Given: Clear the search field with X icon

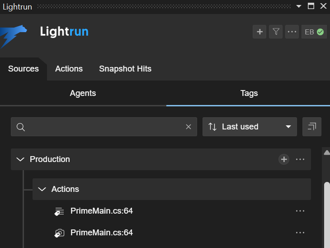Looking at the screenshot, I should point(189,127).
